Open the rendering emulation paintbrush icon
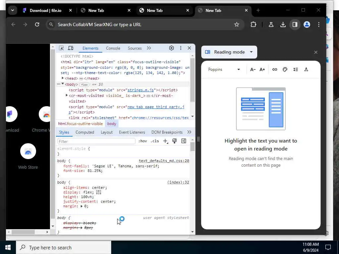The width and height of the screenshot is (339, 254). coord(174,141)
